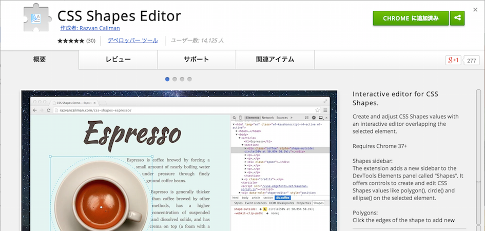Click the shape-outside editor toggle icon in screenshot
Viewport: 485px width, 231px height.
[x=265, y=209]
